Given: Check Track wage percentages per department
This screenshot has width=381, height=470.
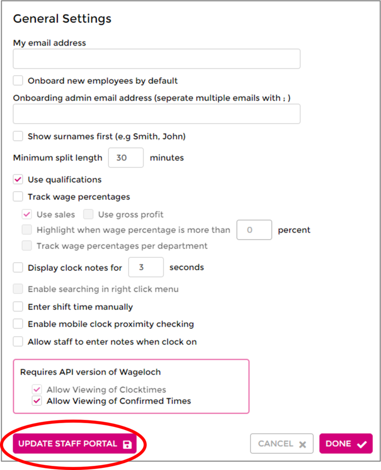Looking at the screenshot, I should click(x=27, y=246).
